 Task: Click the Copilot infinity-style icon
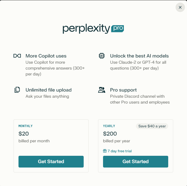(x=17, y=56)
